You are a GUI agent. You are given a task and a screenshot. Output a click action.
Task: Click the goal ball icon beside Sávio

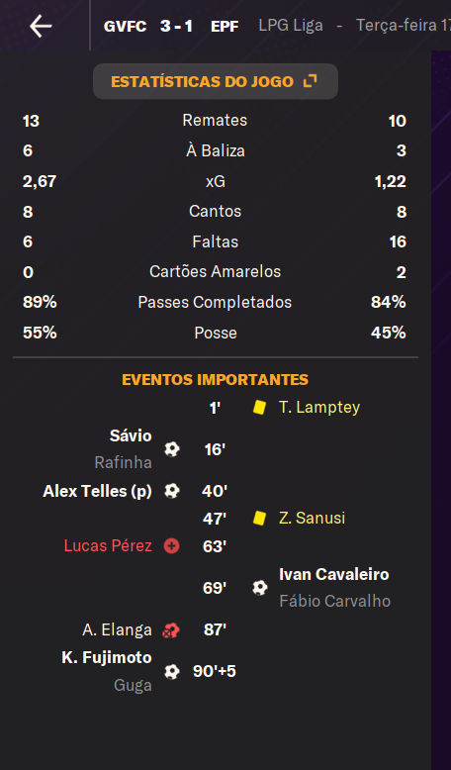click(172, 449)
